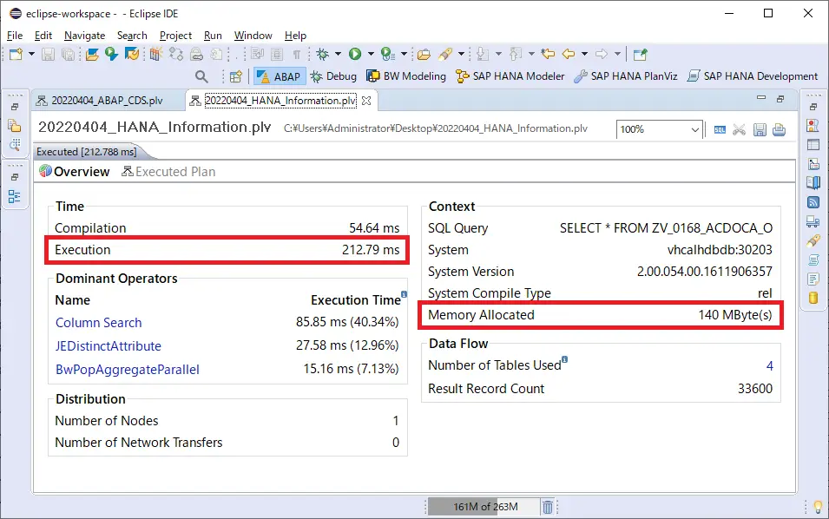
Task: Click the search magnifier icon
Action: tap(201, 76)
